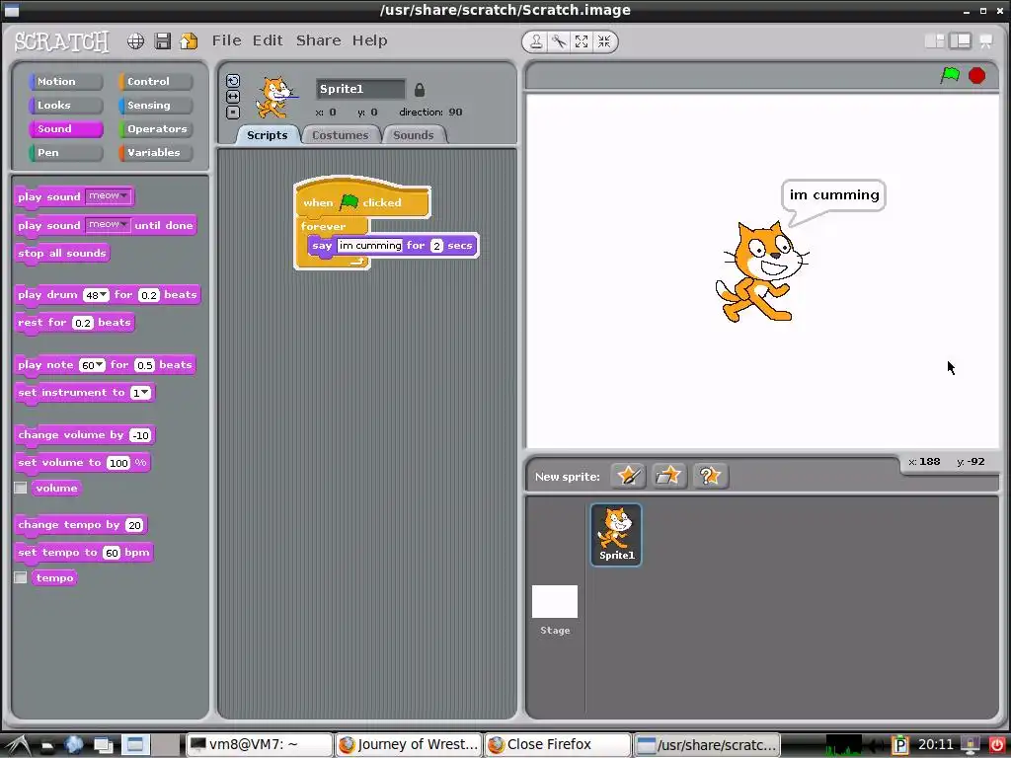The image size is (1011, 758).
Task: Open the Edit menu
Action: pos(268,40)
